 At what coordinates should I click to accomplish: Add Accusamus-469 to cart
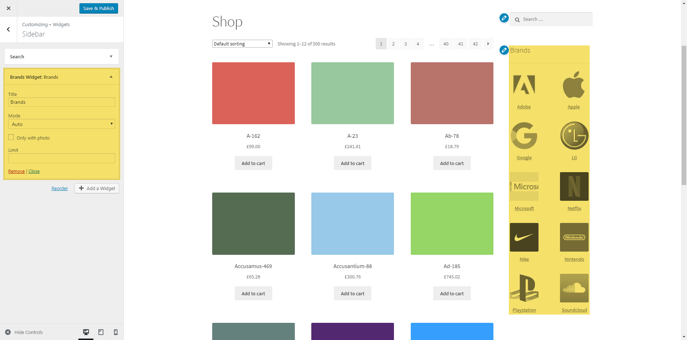[253, 293]
